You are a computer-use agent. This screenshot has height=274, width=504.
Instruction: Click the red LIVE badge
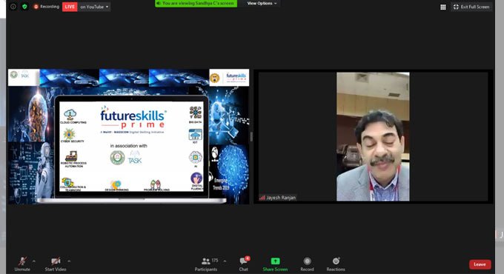click(70, 7)
